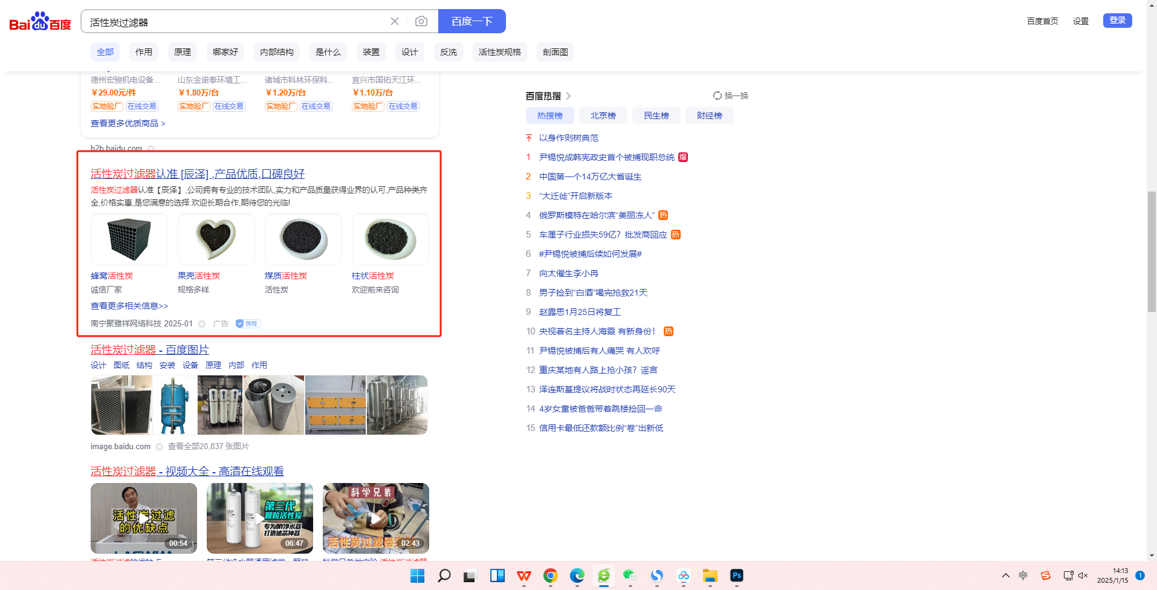This screenshot has height=590, width=1157.
Task: Click the Baidu logo
Action: click(40, 22)
